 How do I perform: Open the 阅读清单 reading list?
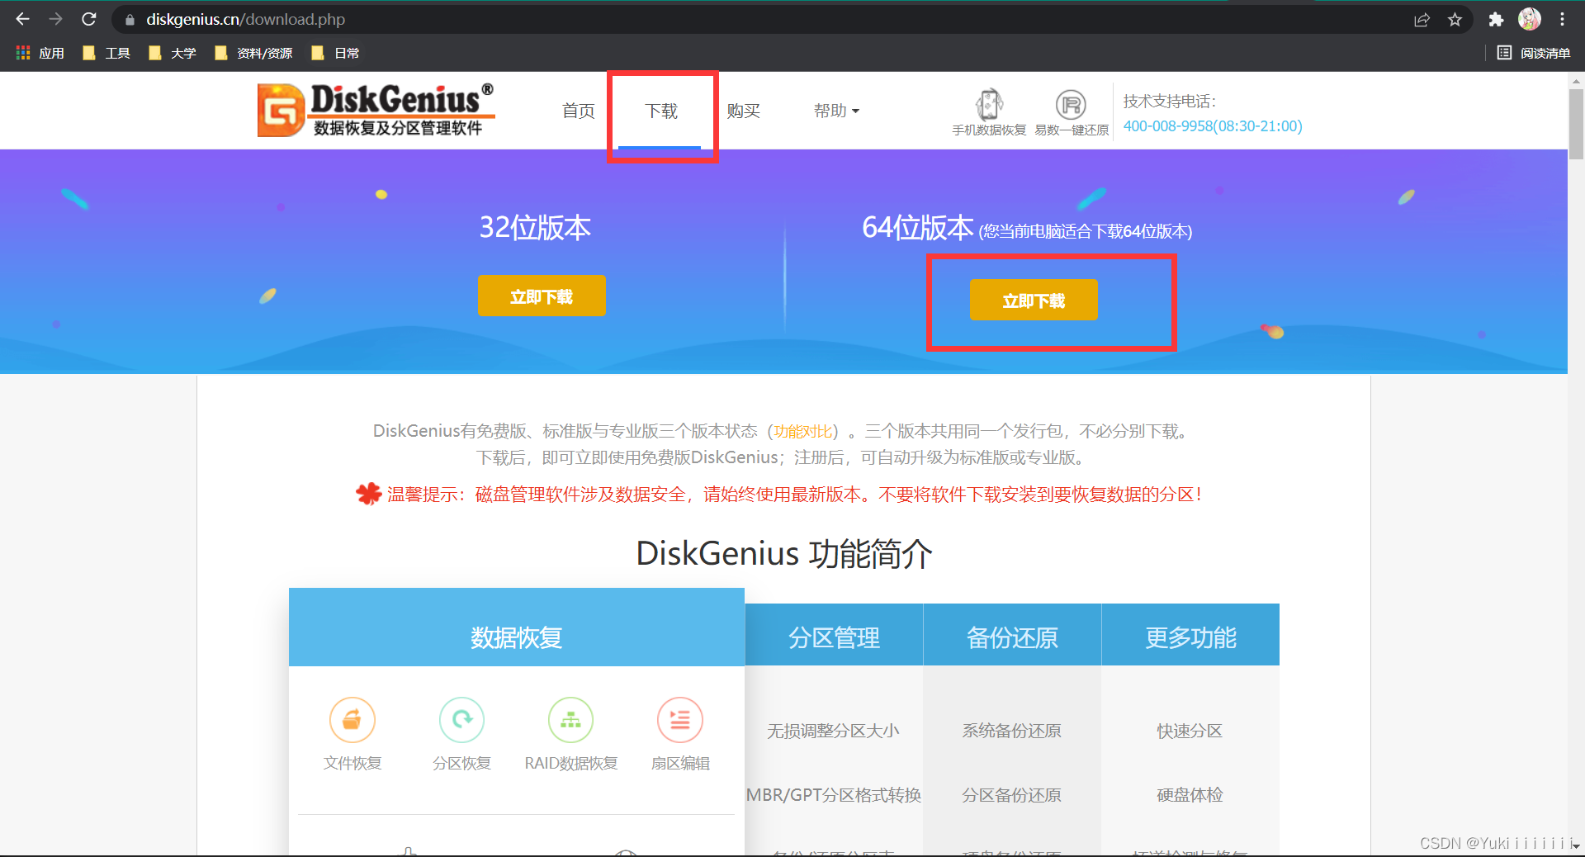[1534, 53]
